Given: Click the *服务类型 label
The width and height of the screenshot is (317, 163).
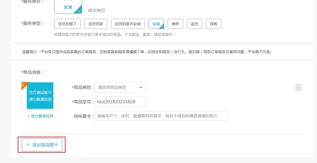Looking at the screenshot, I should (x=33, y=23).
